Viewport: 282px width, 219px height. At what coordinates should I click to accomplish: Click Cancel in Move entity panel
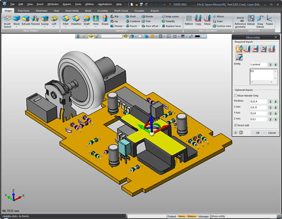coord(272,133)
